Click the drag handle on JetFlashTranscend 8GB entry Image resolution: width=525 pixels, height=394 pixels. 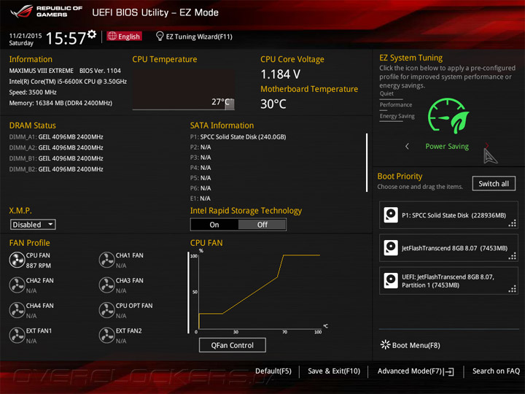(x=513, y=256)
